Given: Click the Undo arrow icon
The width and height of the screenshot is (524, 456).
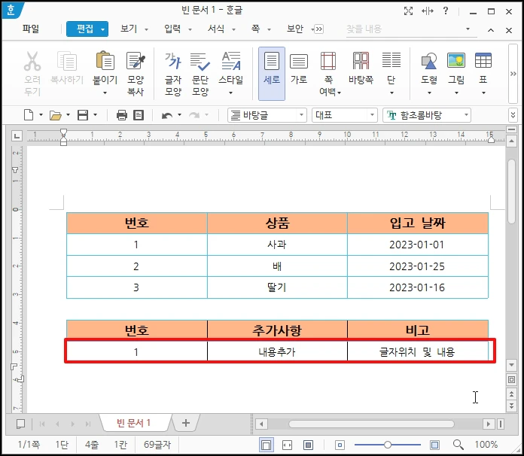Looking at the screenshot, I should 166,116.
